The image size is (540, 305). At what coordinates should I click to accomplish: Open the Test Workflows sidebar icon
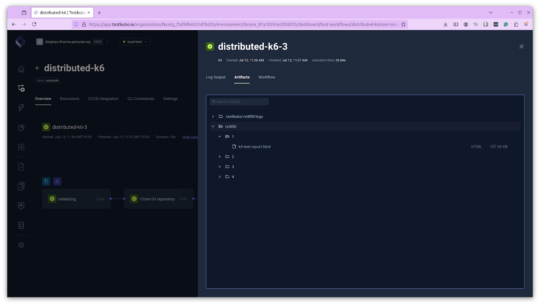[21, 88]
